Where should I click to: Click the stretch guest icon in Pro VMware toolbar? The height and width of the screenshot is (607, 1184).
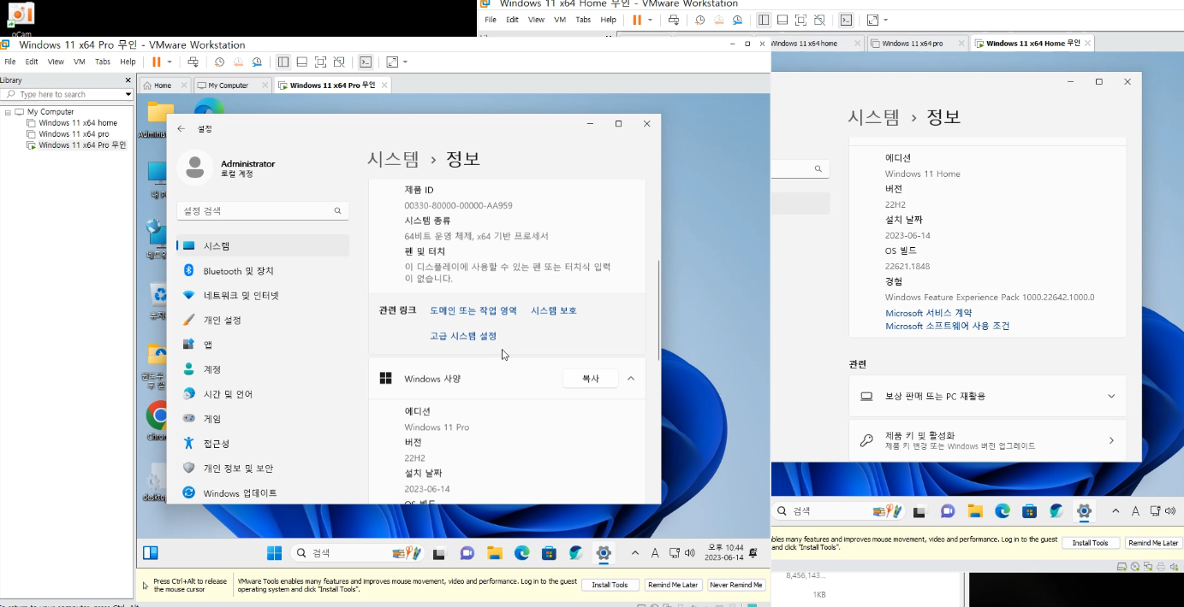(x=392, y=62)
